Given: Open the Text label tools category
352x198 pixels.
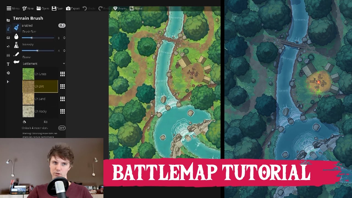Looking at the screenshot, I should pyautogui.click(x=8, y=64).
